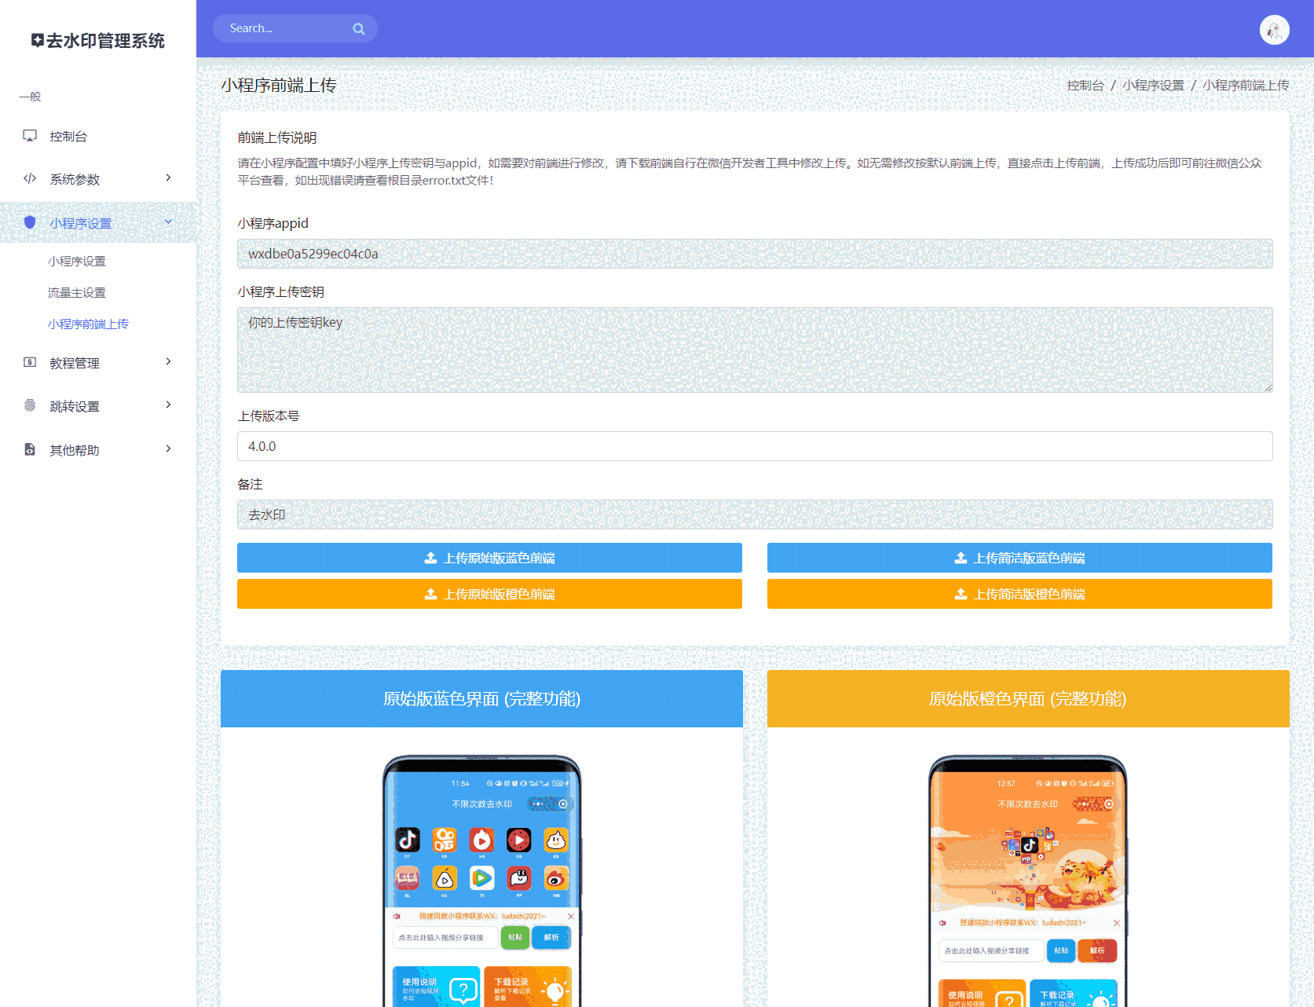Click the 控制台 monitor icon
The width and height of the screenshot is (1314, 1007).
[x=30, y=136]
